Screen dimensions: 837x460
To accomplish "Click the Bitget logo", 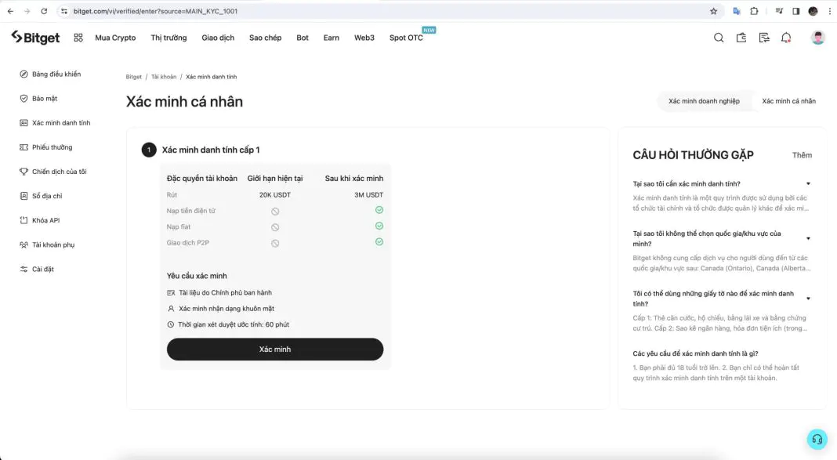I will [35, 38].
